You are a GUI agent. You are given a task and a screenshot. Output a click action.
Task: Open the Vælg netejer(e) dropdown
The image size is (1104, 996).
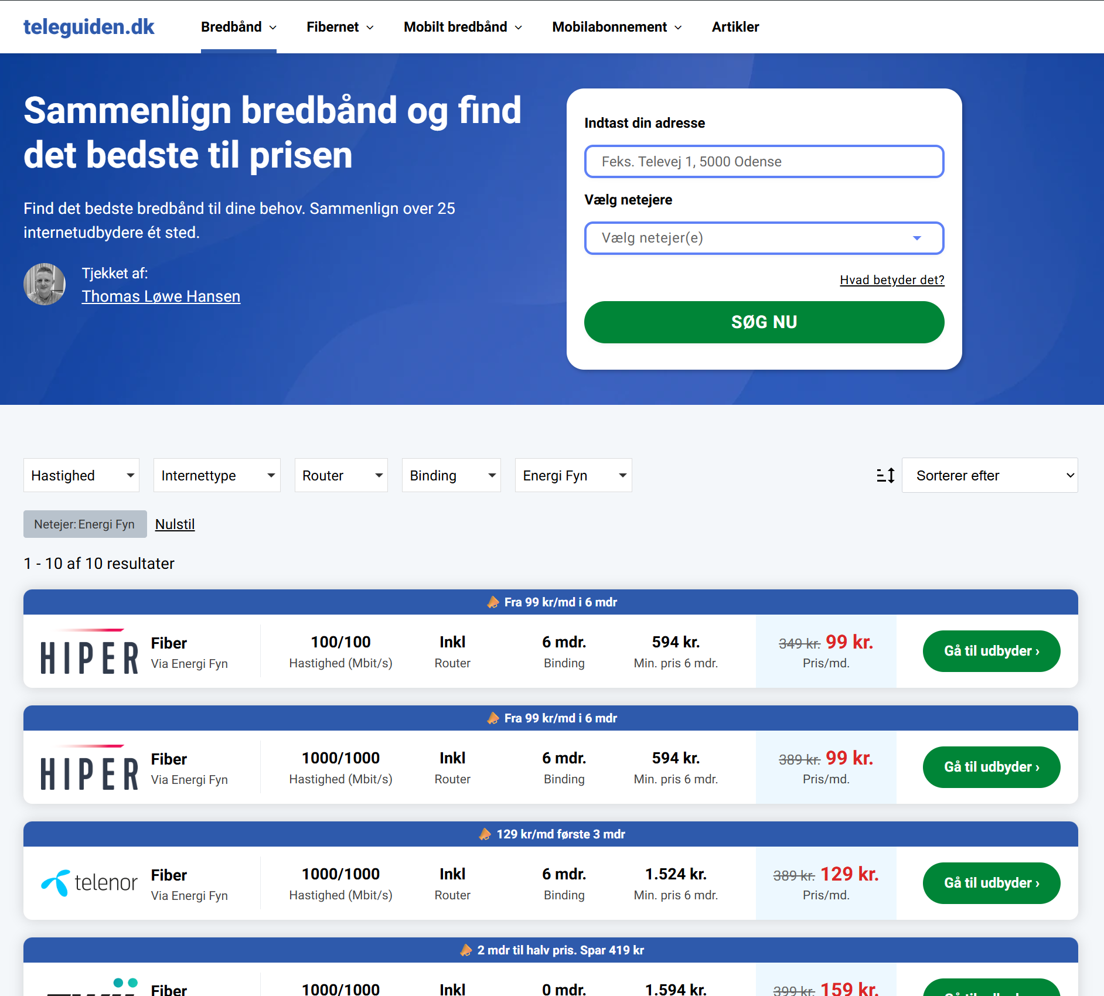(x=764, y=238)
